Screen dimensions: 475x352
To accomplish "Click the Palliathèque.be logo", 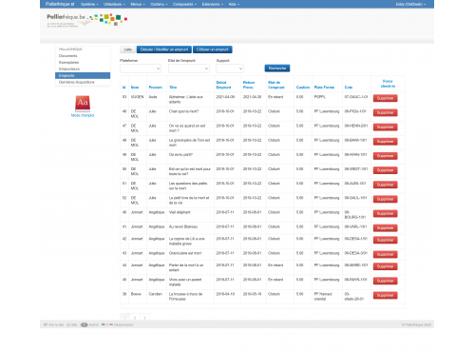I will [x=87, y=20].
